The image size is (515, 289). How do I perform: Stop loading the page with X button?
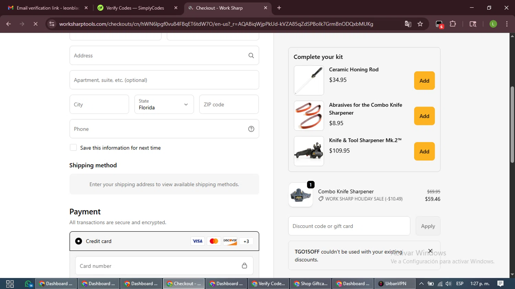click(35, 24)
